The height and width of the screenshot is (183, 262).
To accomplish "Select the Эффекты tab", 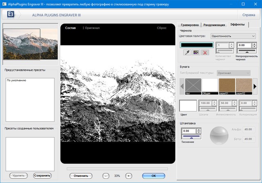I will click(x=237, y=25).
